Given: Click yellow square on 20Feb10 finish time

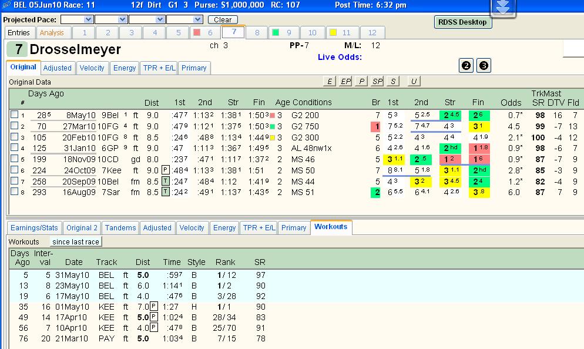Looking at the screenshot, I should coord(272,138).
